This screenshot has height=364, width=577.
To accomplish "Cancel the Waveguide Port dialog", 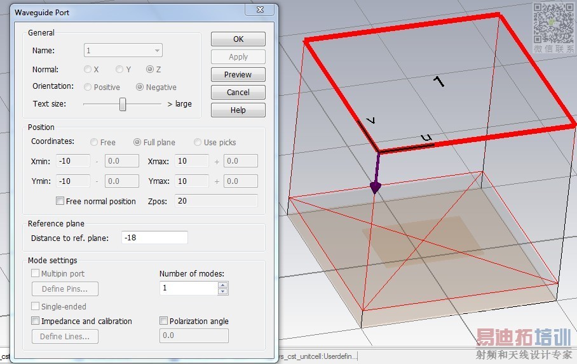I will [238, 92].
